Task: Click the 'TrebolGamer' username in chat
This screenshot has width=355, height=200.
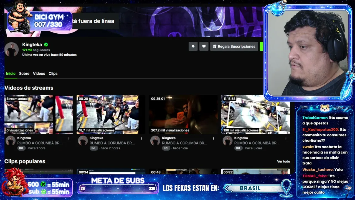Action: [315, 118]
